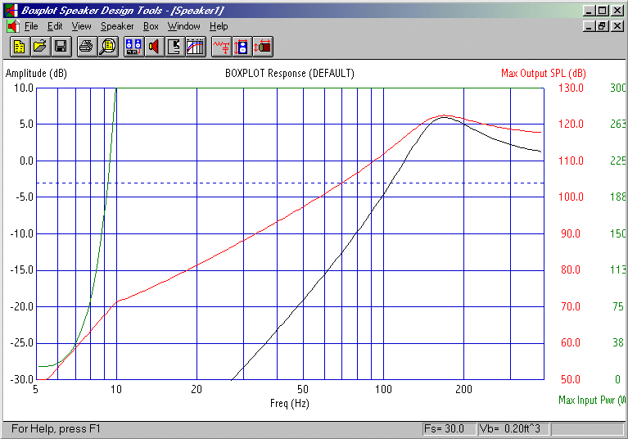Click the Fs= 30.0 status bar field
Image resolution: width=628 pixels, height=439 pixels.
[x=449, y=429]
